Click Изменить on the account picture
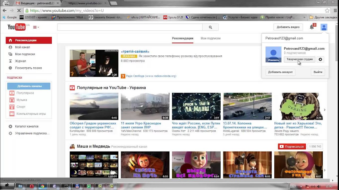This screenshot has width=339, height=190. pyautogui.click(x=273, y=60)
